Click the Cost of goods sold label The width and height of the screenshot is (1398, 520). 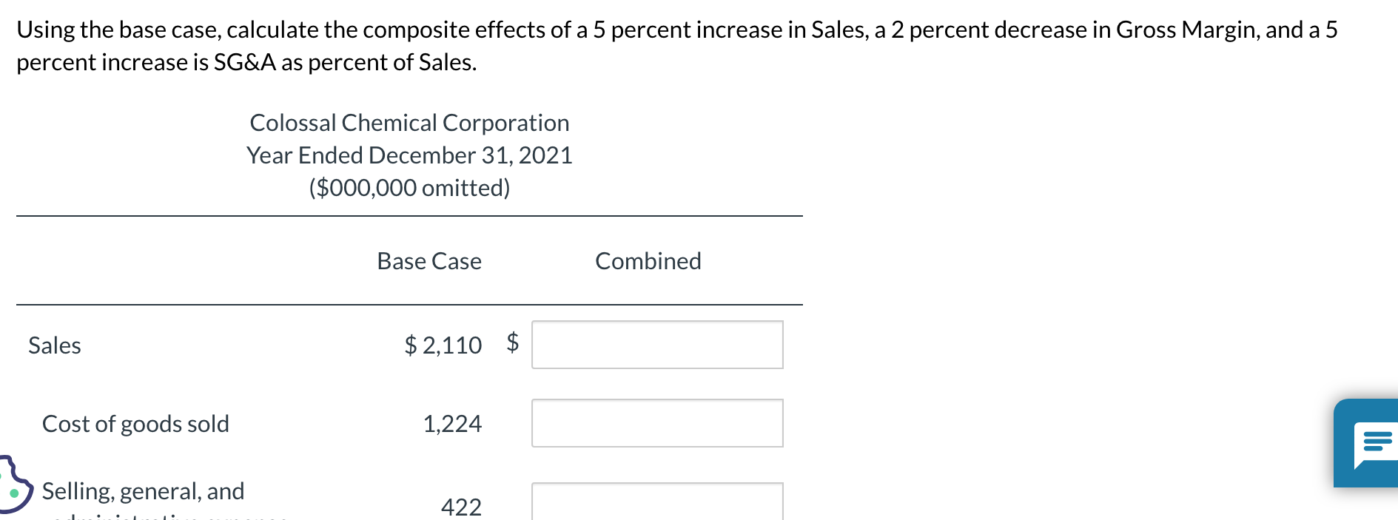pos(135,423)
